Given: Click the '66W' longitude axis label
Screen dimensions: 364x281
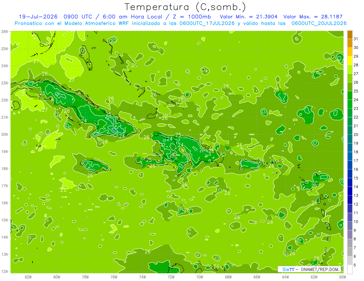Looking at the screenshot, I should [257, 277].
